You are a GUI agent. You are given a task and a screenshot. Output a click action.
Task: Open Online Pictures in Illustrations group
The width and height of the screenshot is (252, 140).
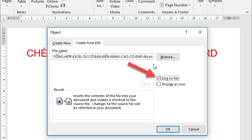(x=52, y=4)
